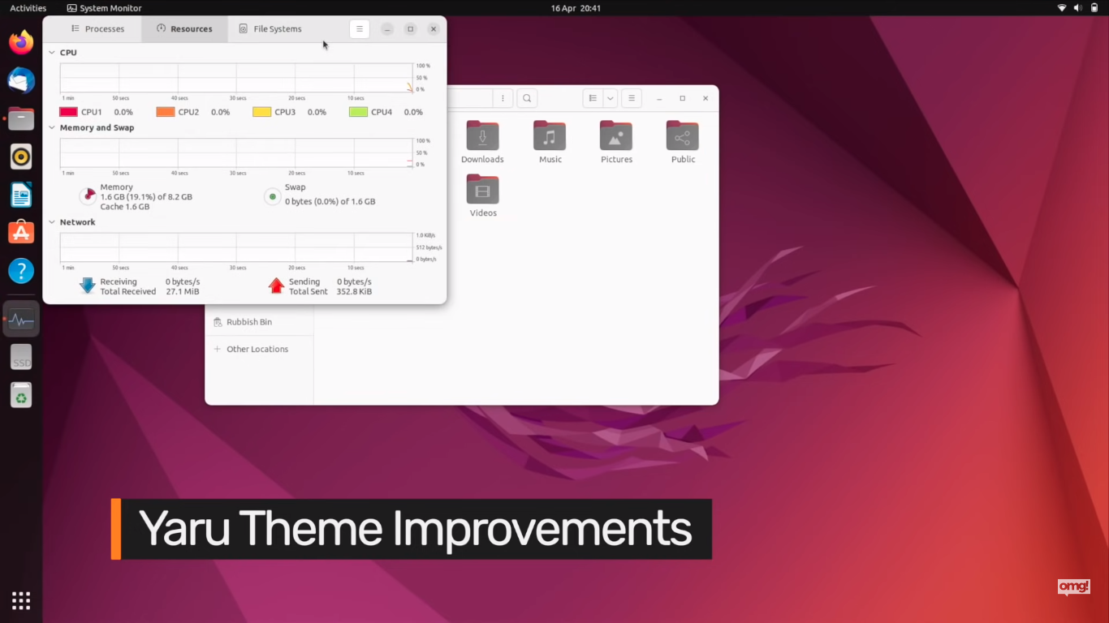The width and height of the screenshot is (1109, 623).
Task: Open Files from the dock
Action: [21, 118]
